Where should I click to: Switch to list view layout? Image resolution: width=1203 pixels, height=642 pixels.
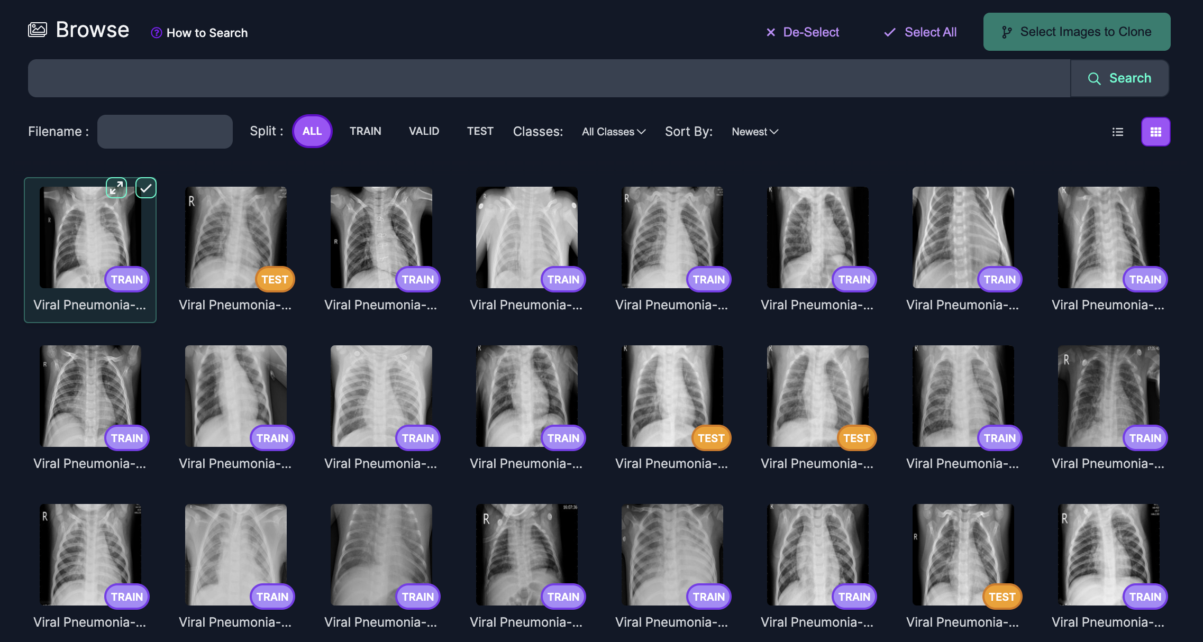[1117, 132]
